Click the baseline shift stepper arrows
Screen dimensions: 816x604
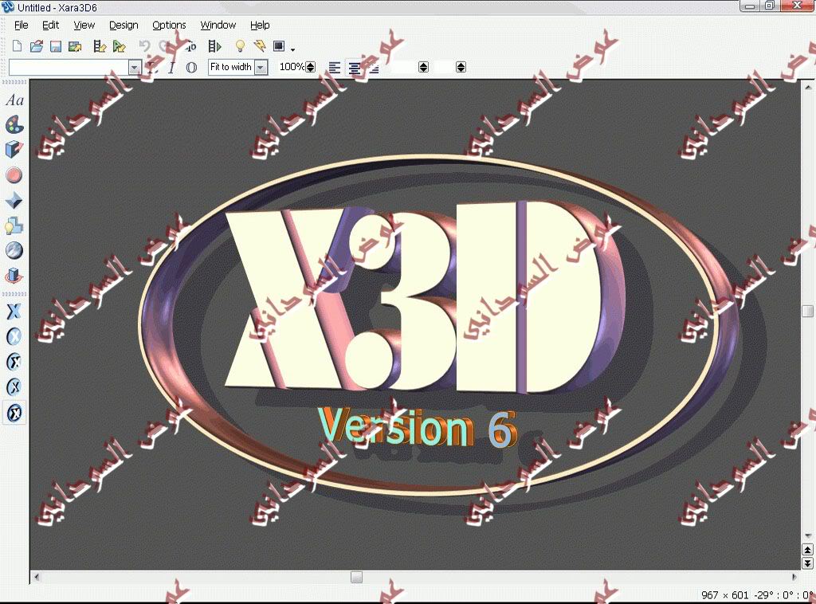(461, 67)
